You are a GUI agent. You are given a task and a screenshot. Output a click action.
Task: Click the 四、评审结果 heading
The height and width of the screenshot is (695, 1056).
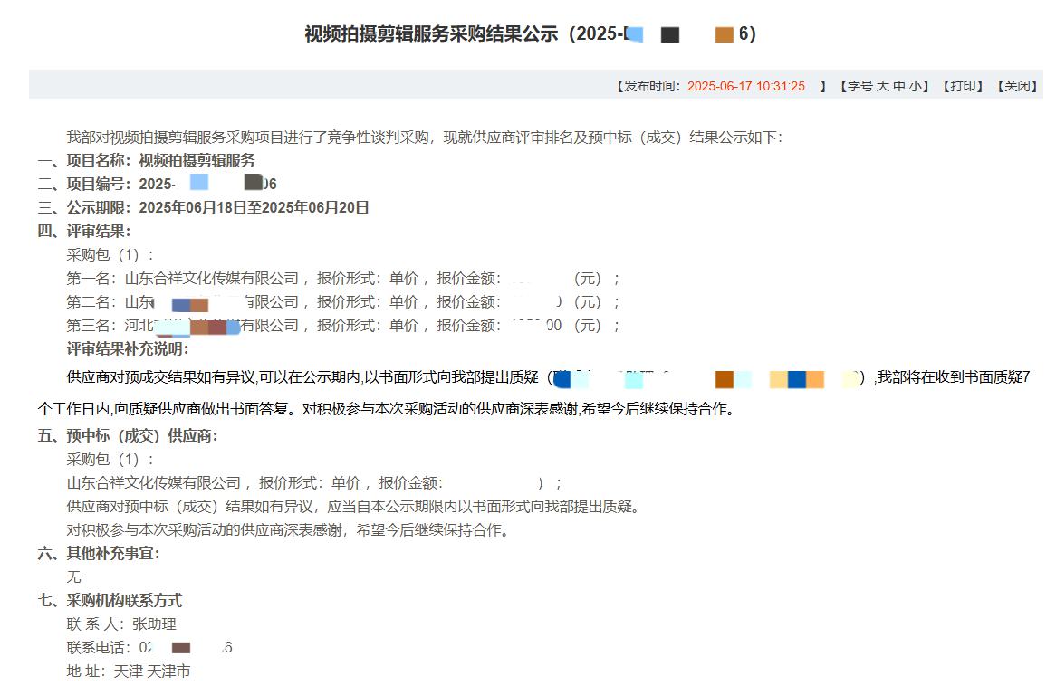point(84,232)
